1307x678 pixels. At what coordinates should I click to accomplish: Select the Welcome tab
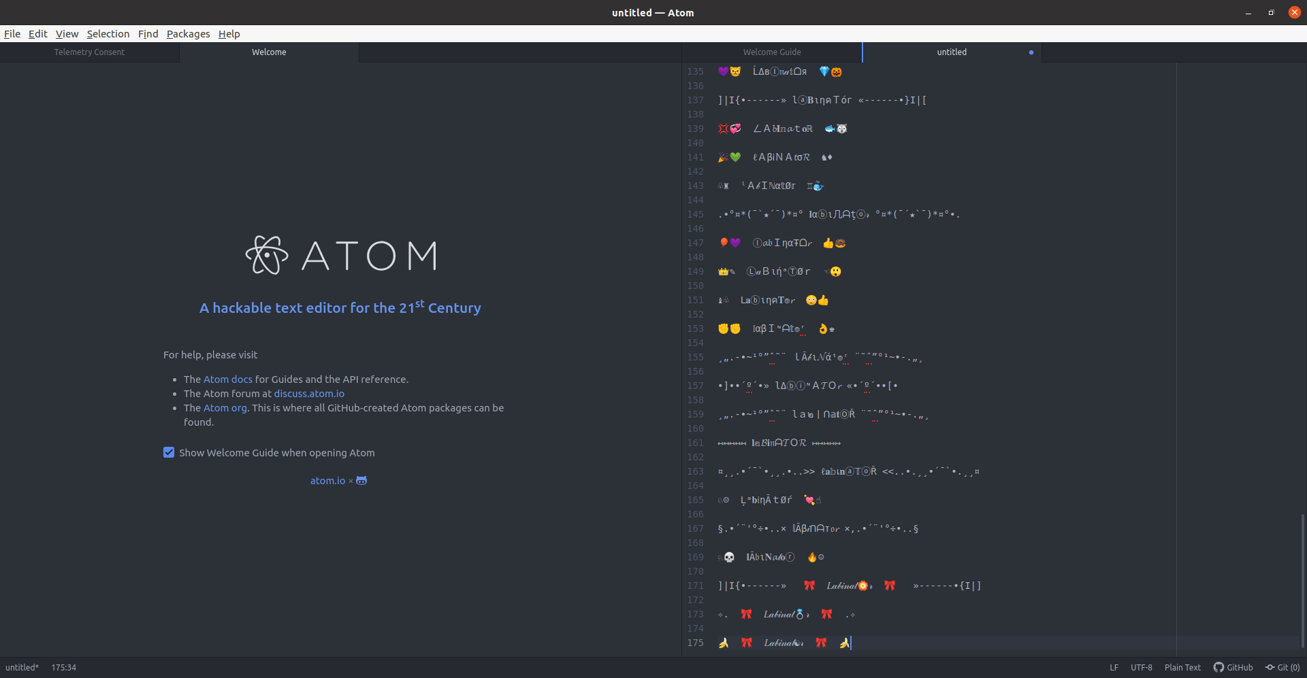(269, 52)
